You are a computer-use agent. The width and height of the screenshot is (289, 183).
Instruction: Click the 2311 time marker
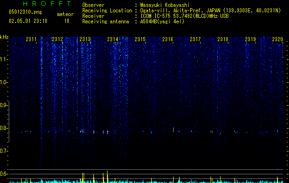(31, 39)
